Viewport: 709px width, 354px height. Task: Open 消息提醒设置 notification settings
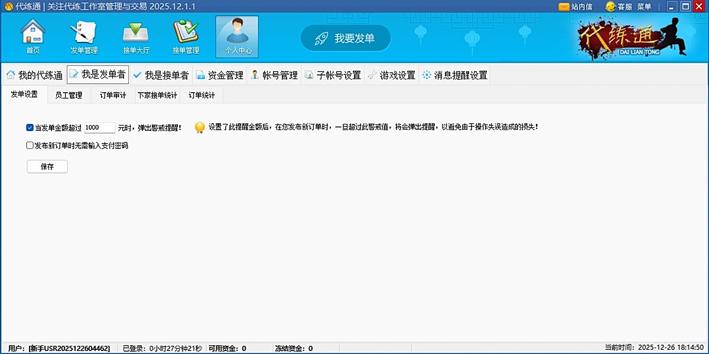coord(458,75)
